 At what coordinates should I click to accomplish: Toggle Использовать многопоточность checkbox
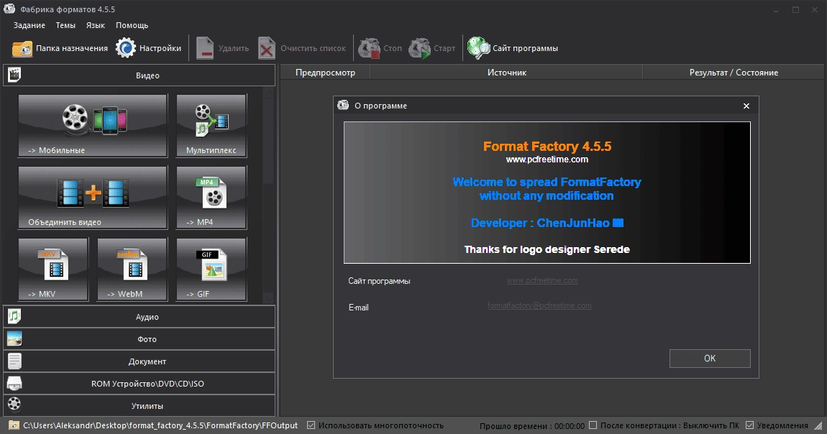click(x=311, y=425)
